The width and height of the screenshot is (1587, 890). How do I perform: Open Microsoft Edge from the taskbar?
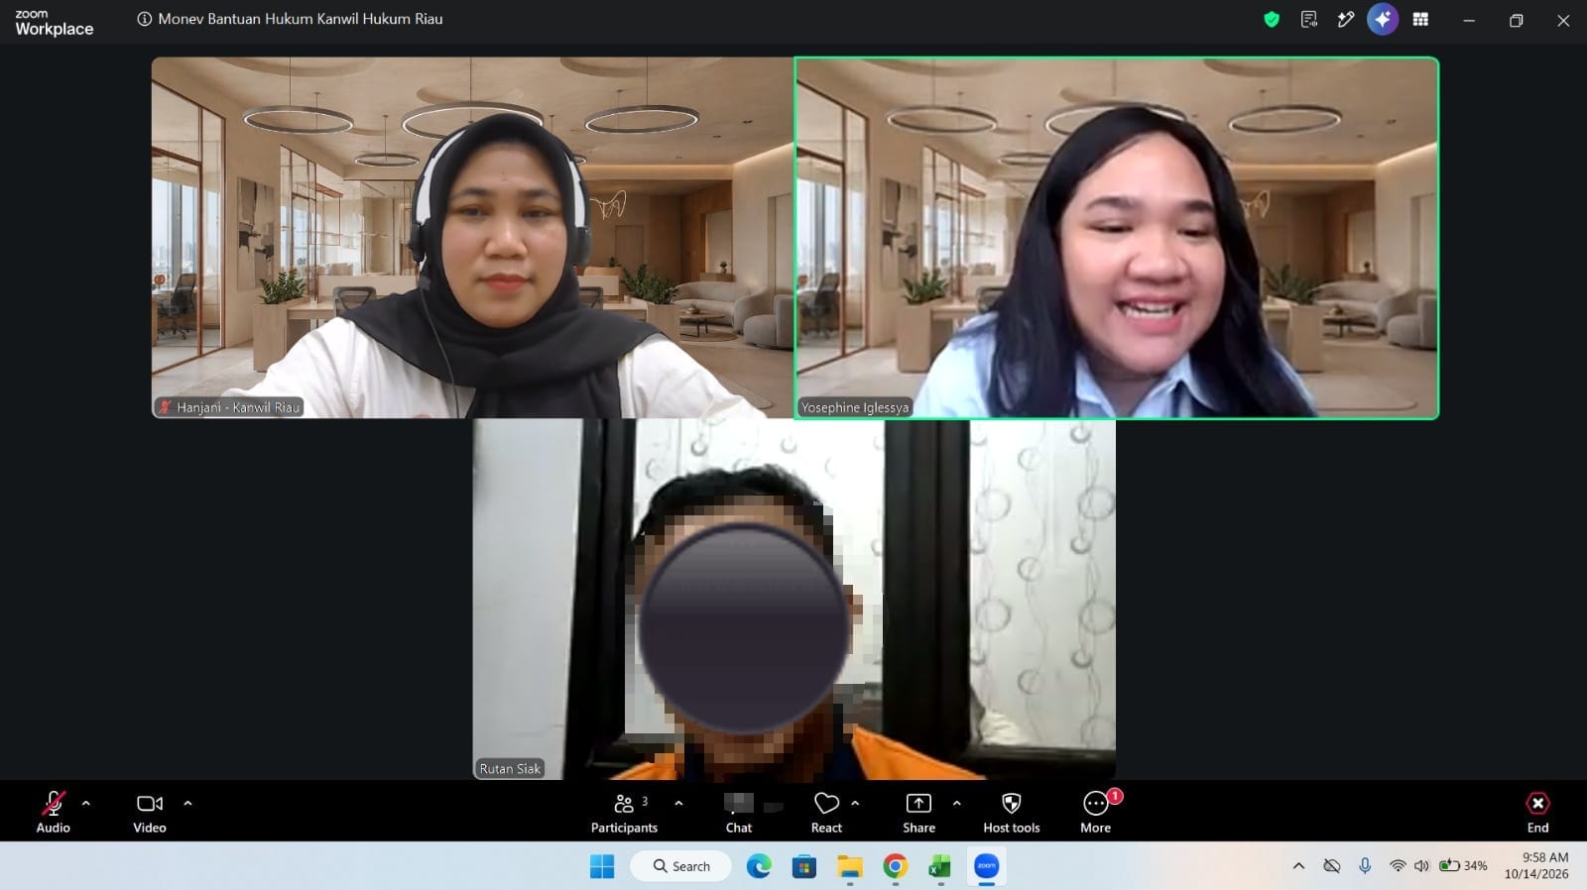759,866
